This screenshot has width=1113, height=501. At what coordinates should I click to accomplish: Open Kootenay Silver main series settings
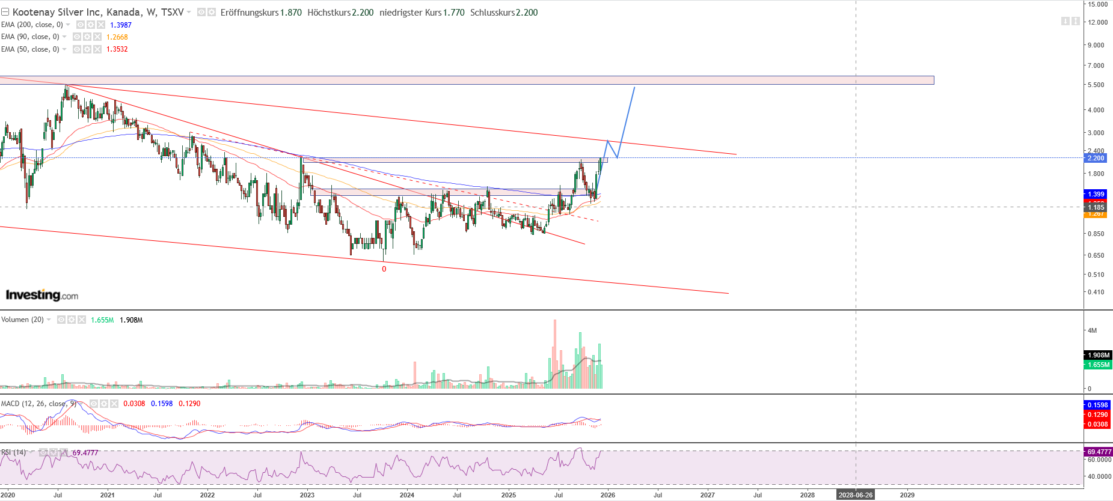tap(212, 12)
